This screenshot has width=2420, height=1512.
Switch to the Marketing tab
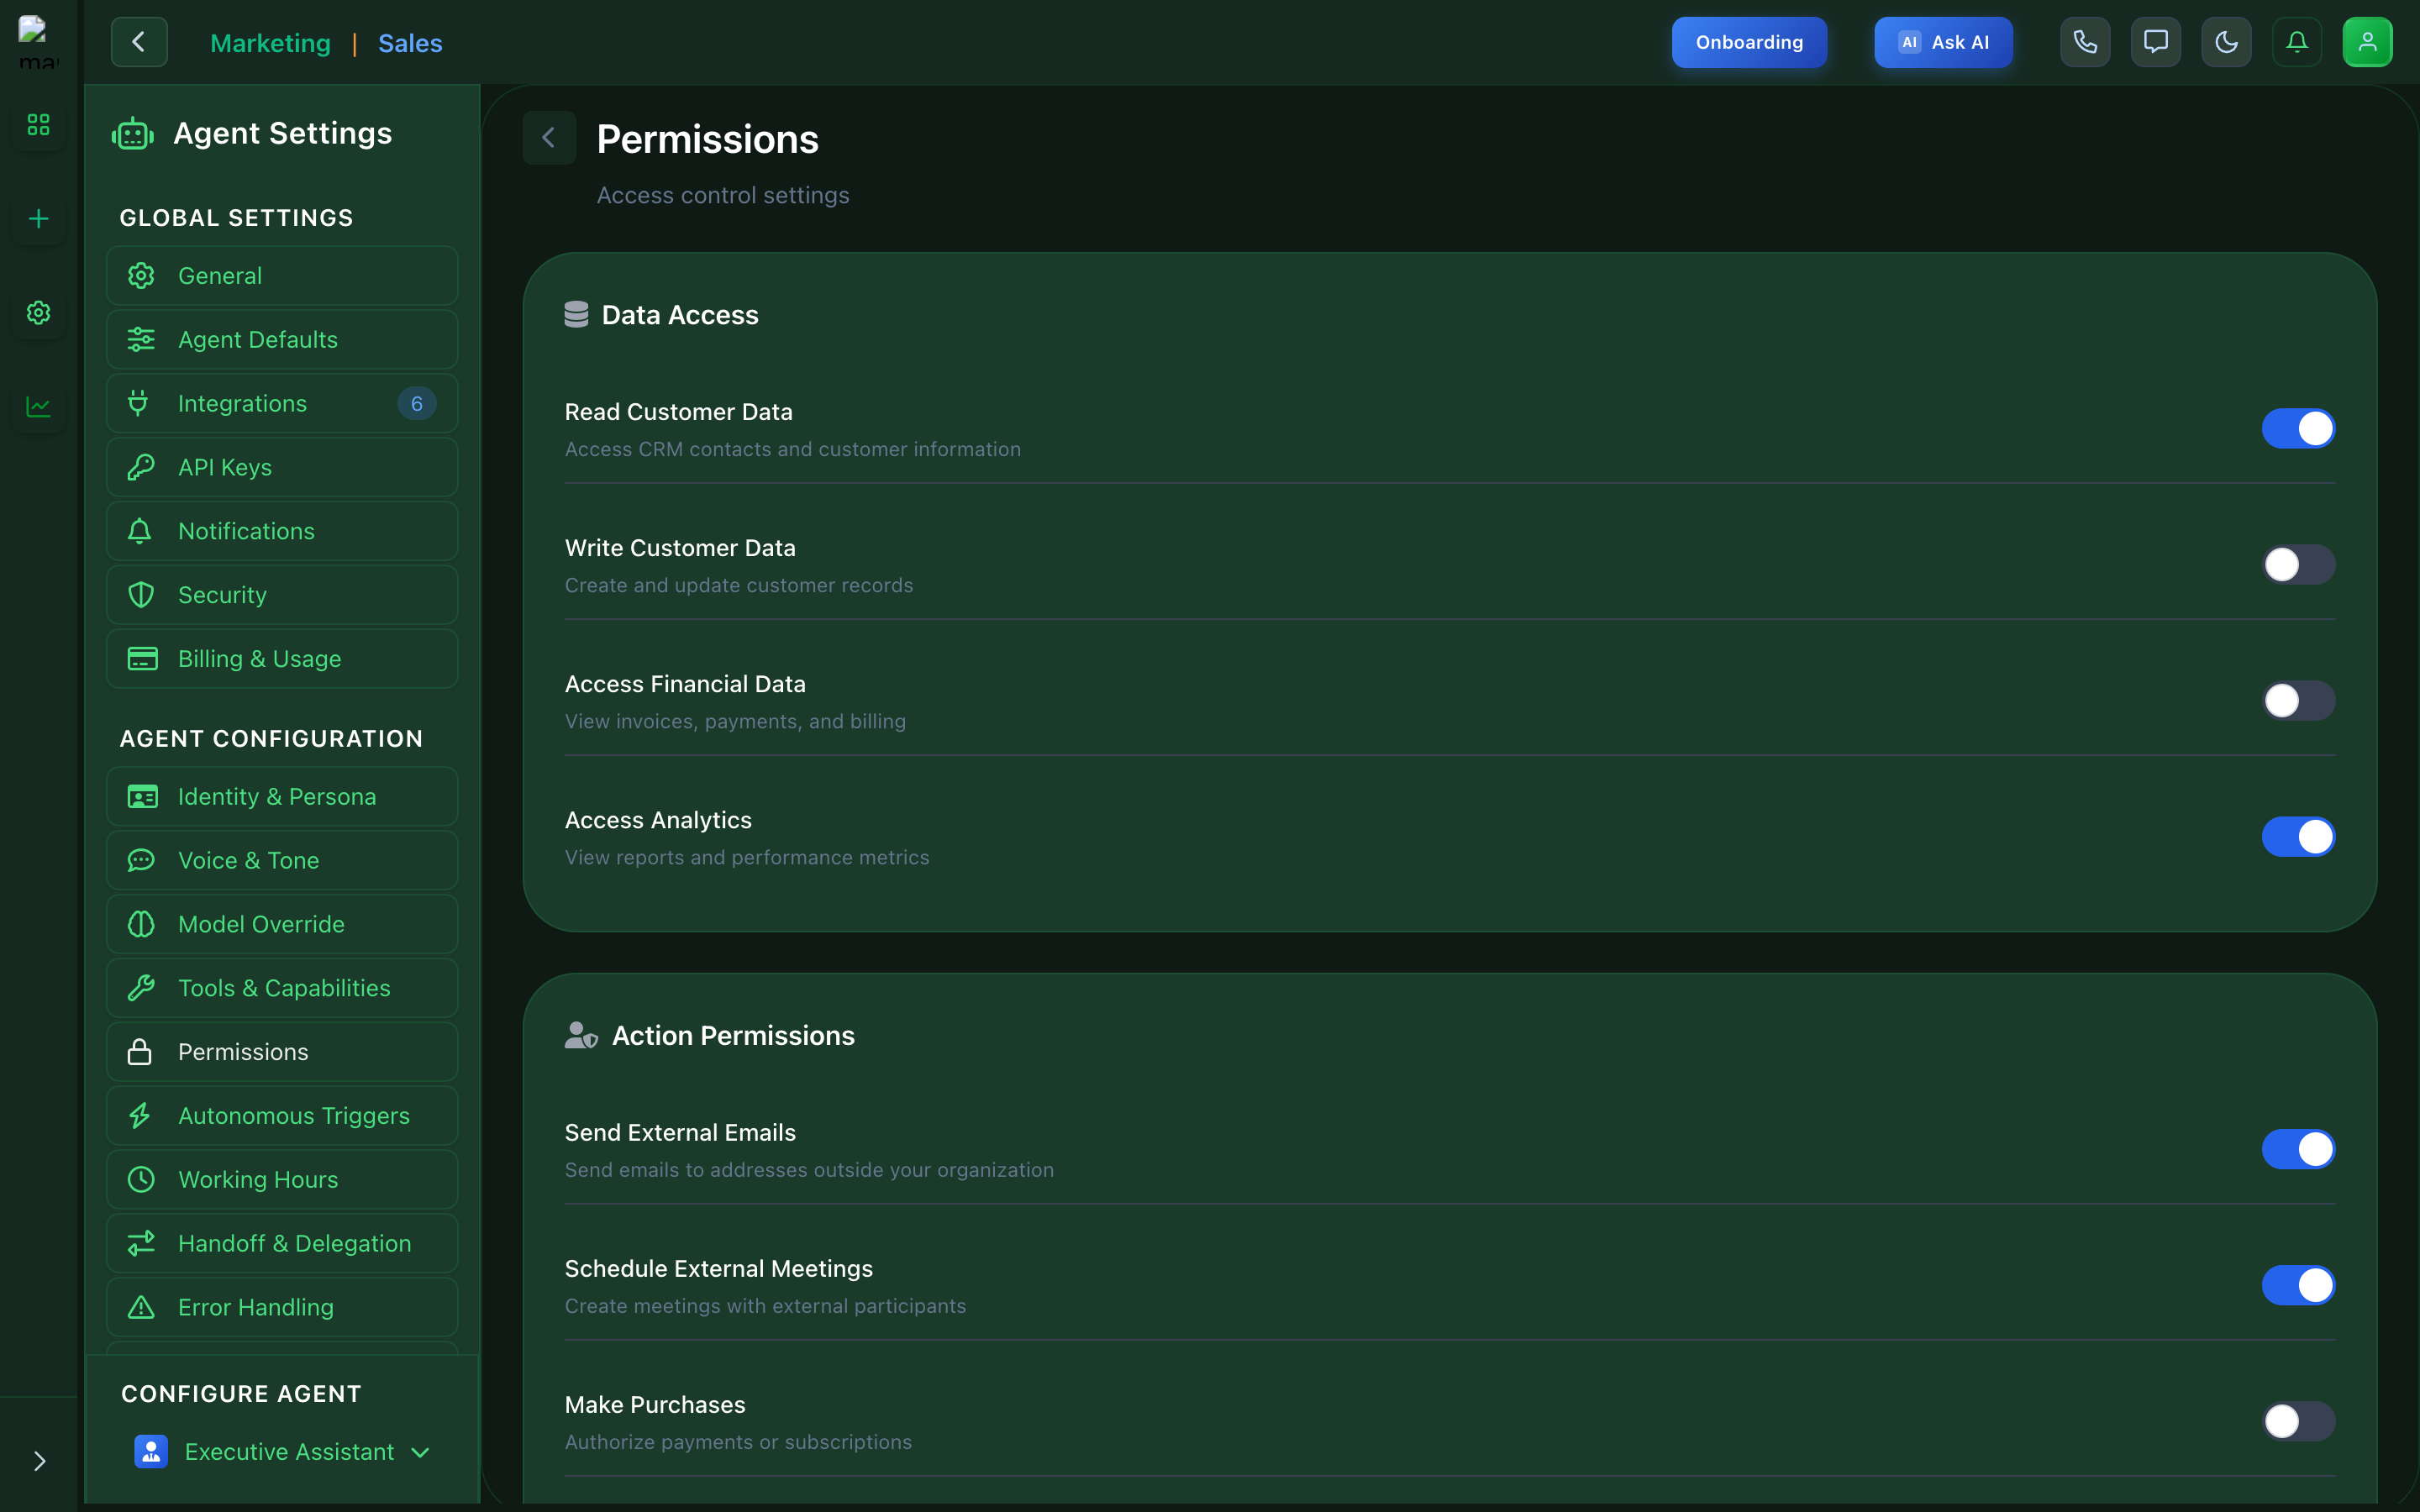(x=270, y=43)
